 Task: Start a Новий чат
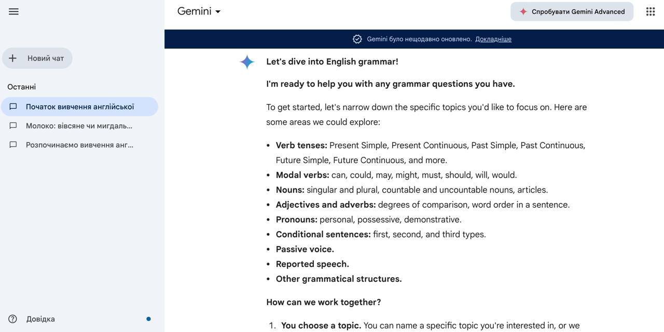(45, 59)
